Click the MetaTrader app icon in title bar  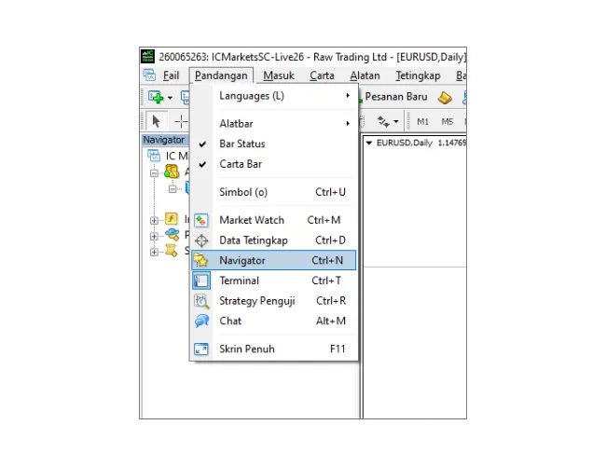(147, 56)
